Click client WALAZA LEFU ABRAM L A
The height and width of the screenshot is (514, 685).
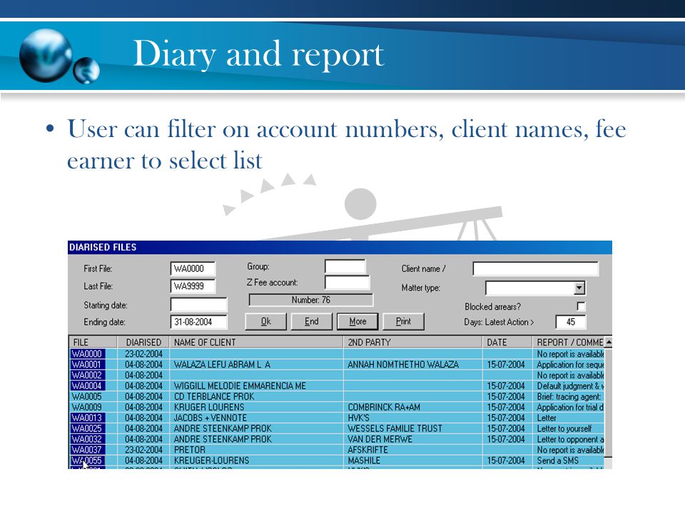pyautogui.click(x=222, y=365)
